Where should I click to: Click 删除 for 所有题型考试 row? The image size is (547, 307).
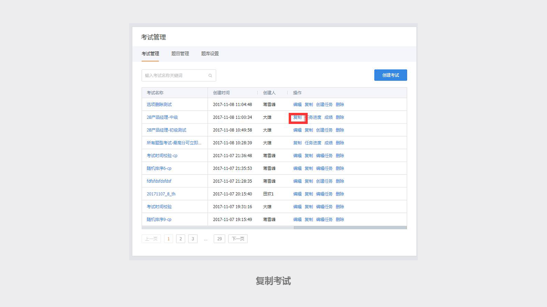(340, 143)
